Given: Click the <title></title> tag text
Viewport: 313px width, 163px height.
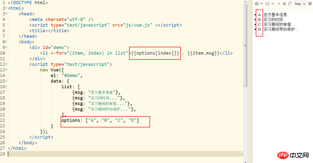Looking at the screenshot, I should click(49, 31).
